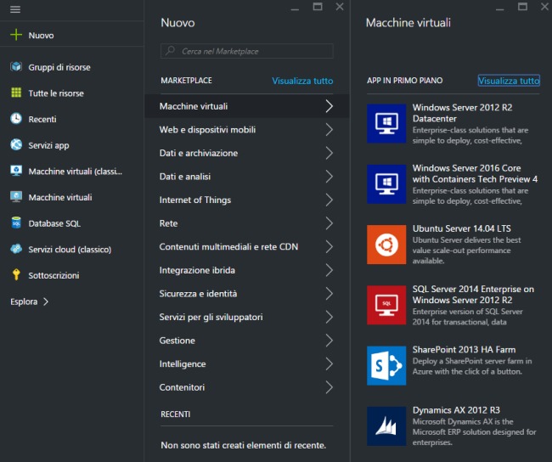The width and height of the screenshot is (552, 462).
Task: Click Visualizza tutto next to APP IN PRIMO PIANO
Action: click(509, 81)
